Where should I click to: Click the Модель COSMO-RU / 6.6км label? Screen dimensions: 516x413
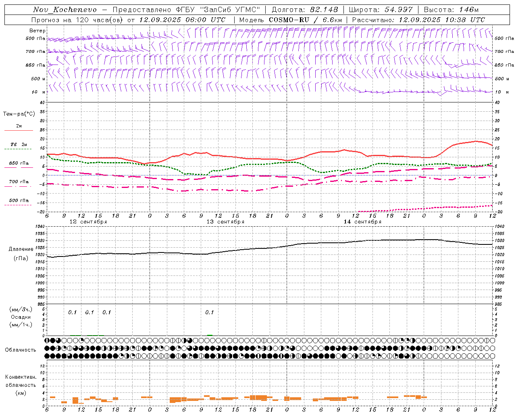click(291, 20)
